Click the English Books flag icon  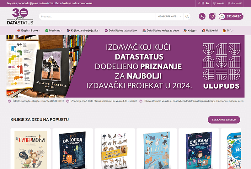(x=19, y=30)
